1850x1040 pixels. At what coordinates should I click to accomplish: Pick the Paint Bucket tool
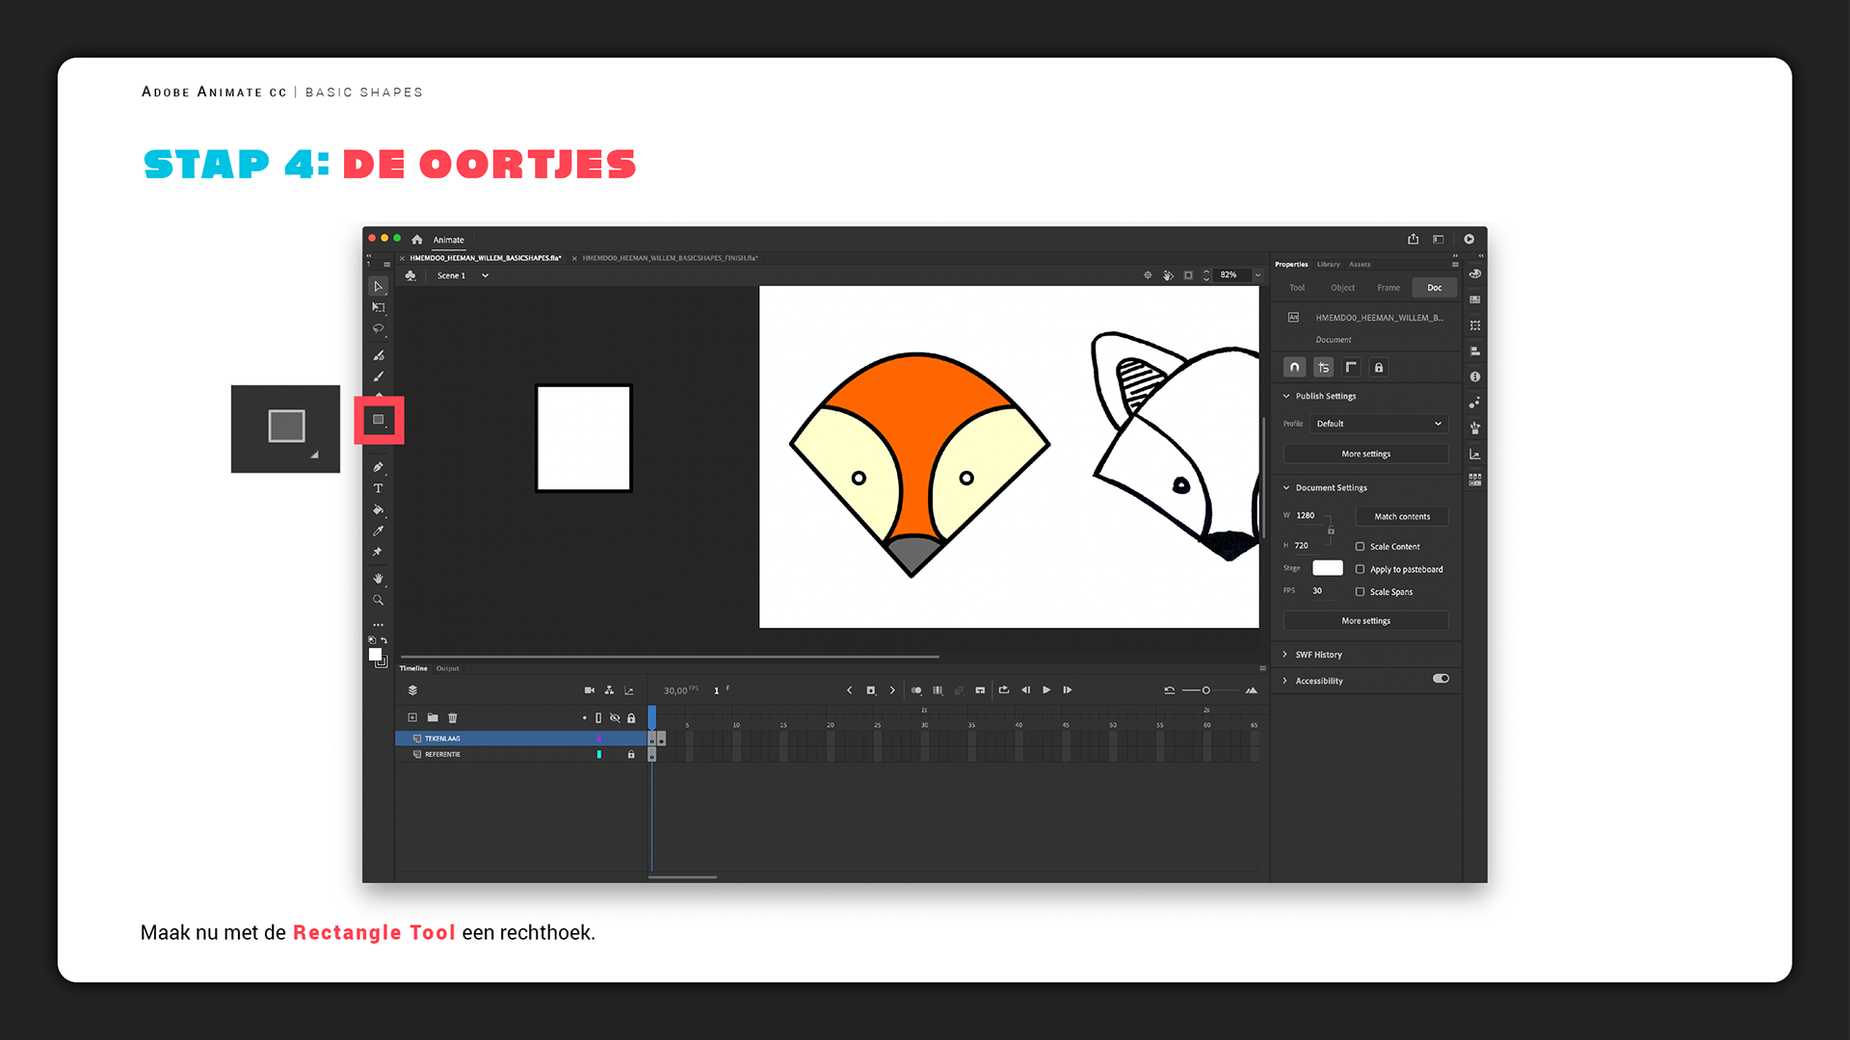pyautogui.click(x=378, y=510)
